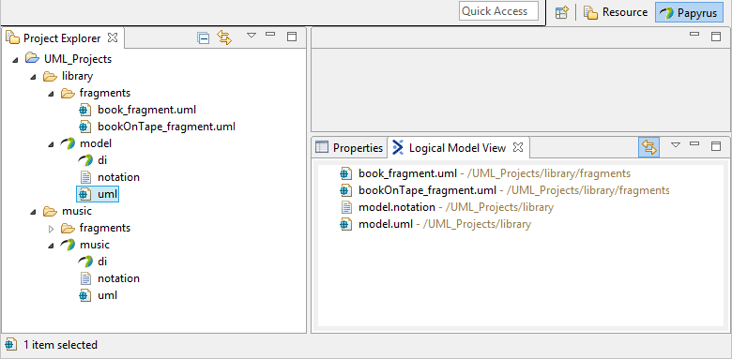Minimize the empty editor area
This screenshot has height=359, width=732.
coord(694,34)
